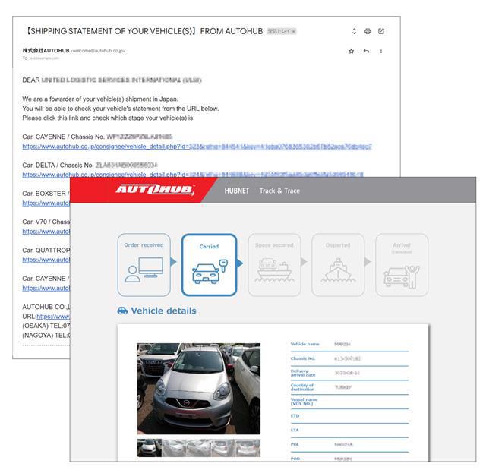Click the Delivery arrival date label
The image size is (486, 470).
(x=303, y=373)
